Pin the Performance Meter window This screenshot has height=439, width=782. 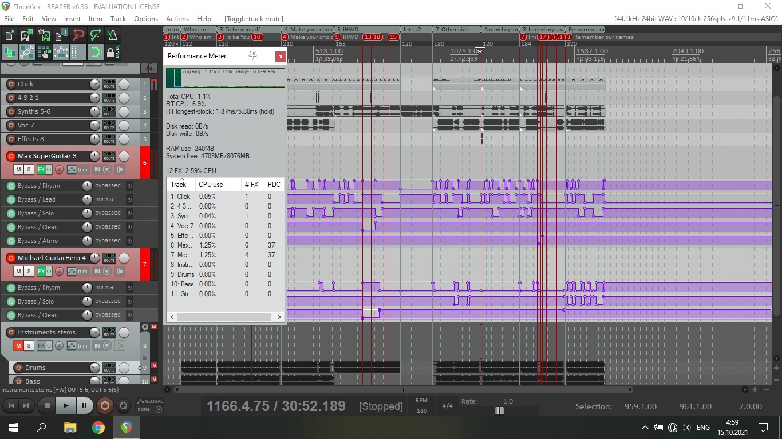(x=252, y=55)
